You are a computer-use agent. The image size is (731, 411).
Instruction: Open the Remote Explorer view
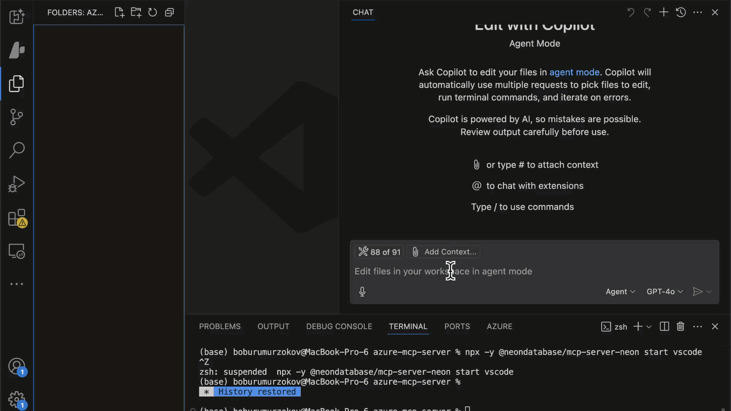(17, 251)
